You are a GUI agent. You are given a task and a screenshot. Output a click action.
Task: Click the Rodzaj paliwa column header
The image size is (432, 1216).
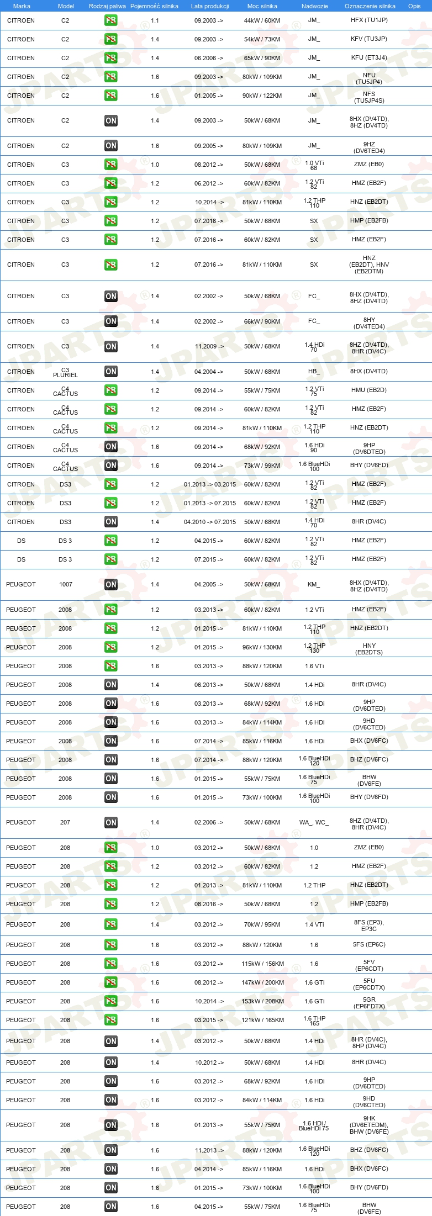coord(107,6)
